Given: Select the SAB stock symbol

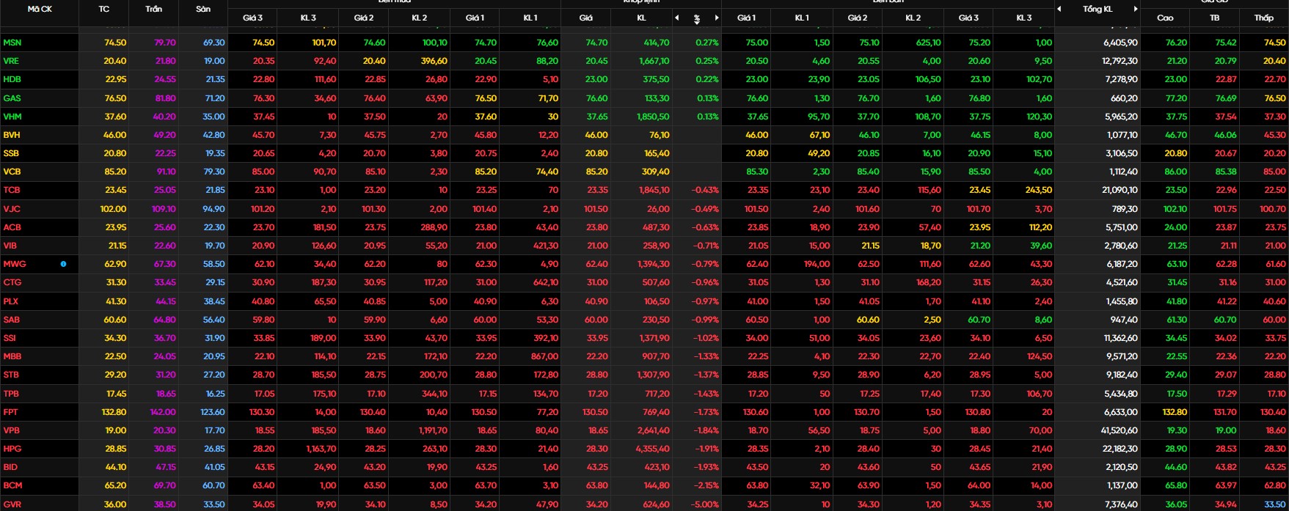Looking at the screenshot, I should pos(12,320).
